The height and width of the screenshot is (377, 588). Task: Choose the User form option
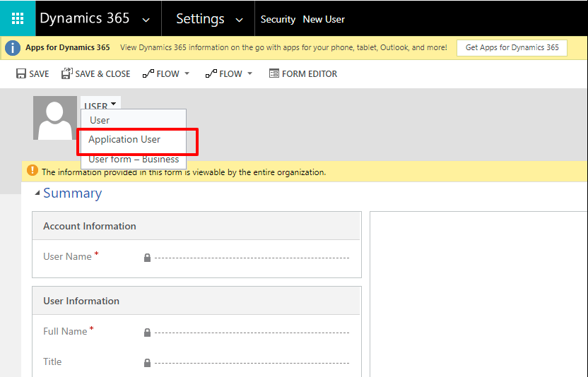pyautogui.click(x=100, y=121)
